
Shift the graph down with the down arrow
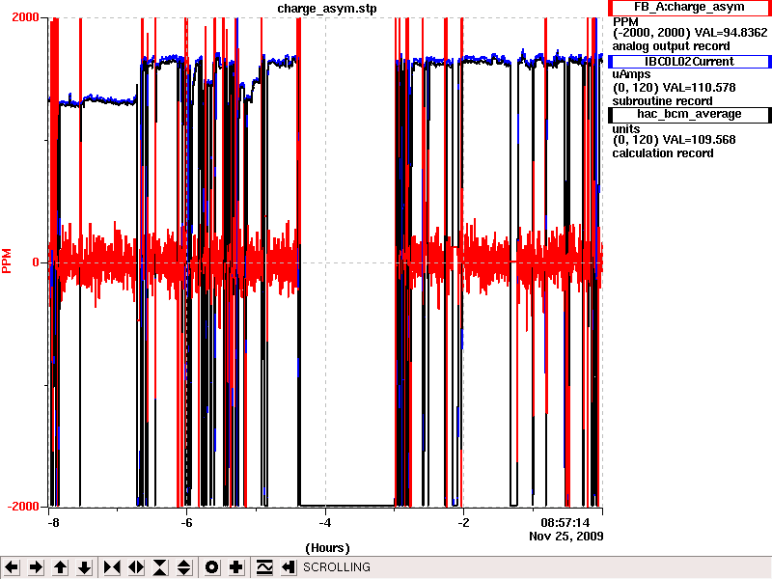[x=84, y=567]
